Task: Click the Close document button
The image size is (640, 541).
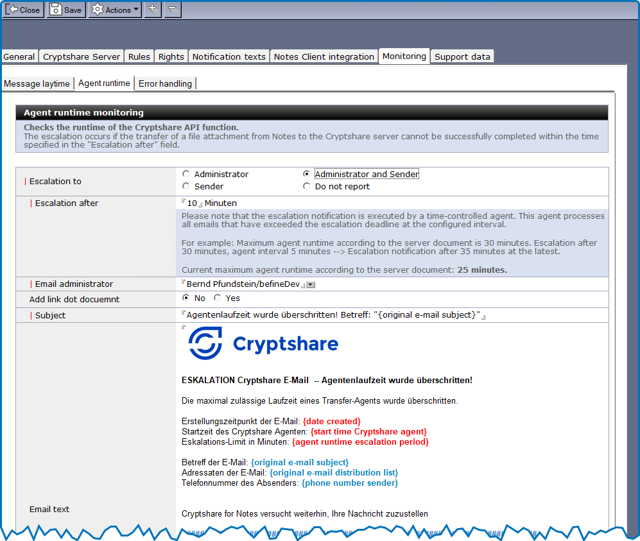Action: point(24,10)
